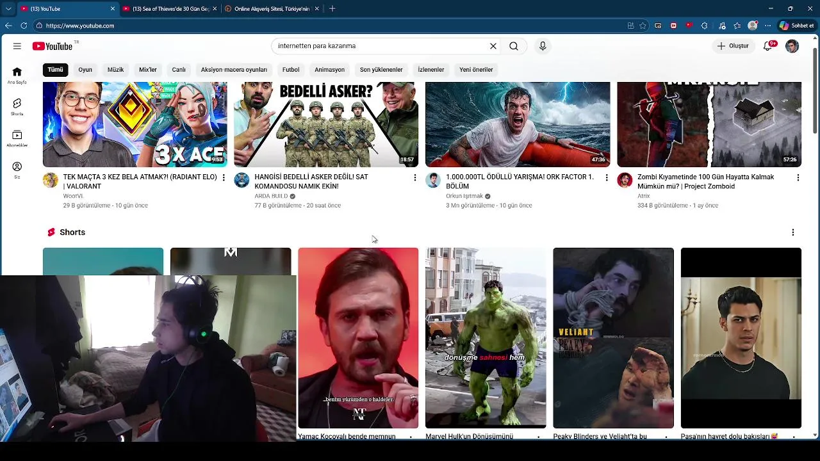The height and width of the screenshot is (461, 820).
Task: Open the notifications bell
Action: click(768, 46)
